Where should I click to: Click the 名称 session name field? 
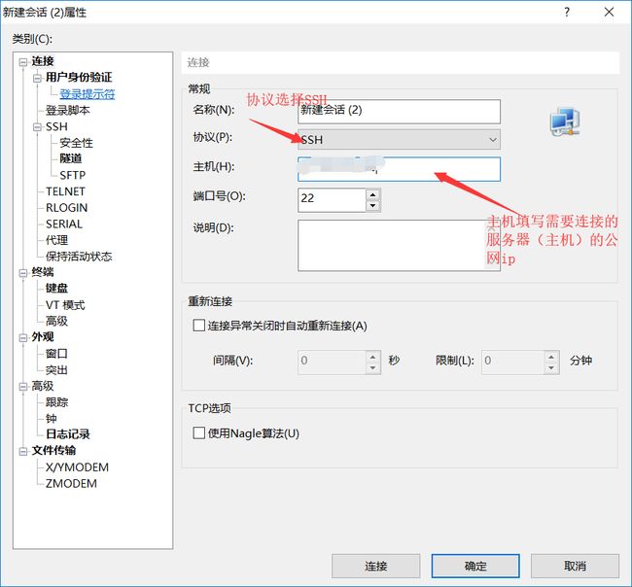pyautogui.click(x=399, y=112)
